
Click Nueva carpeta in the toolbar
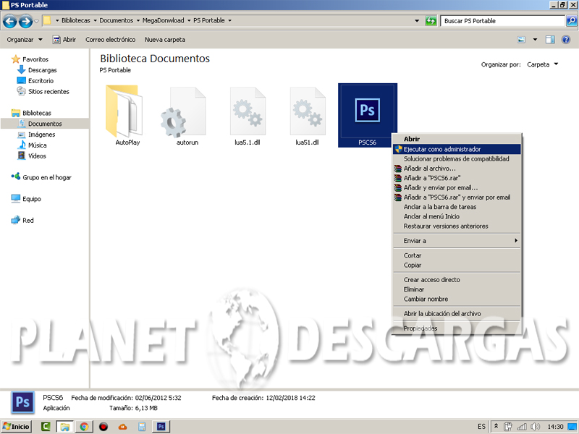click(x=165, y=40)
